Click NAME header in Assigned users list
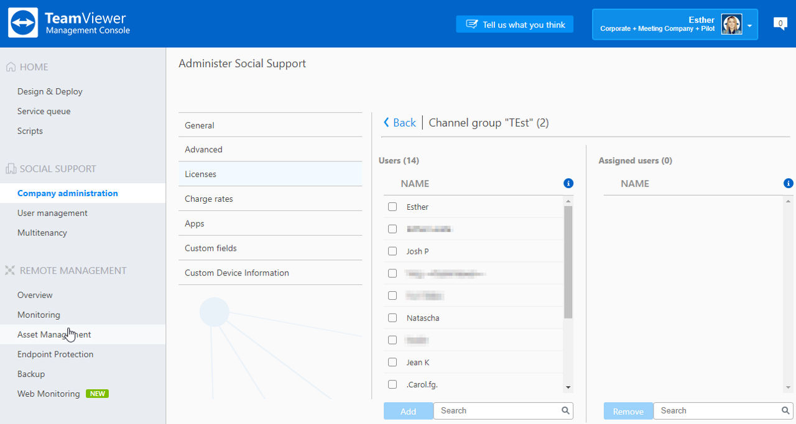Screen dimensions: 796x424 pos(635,184)
